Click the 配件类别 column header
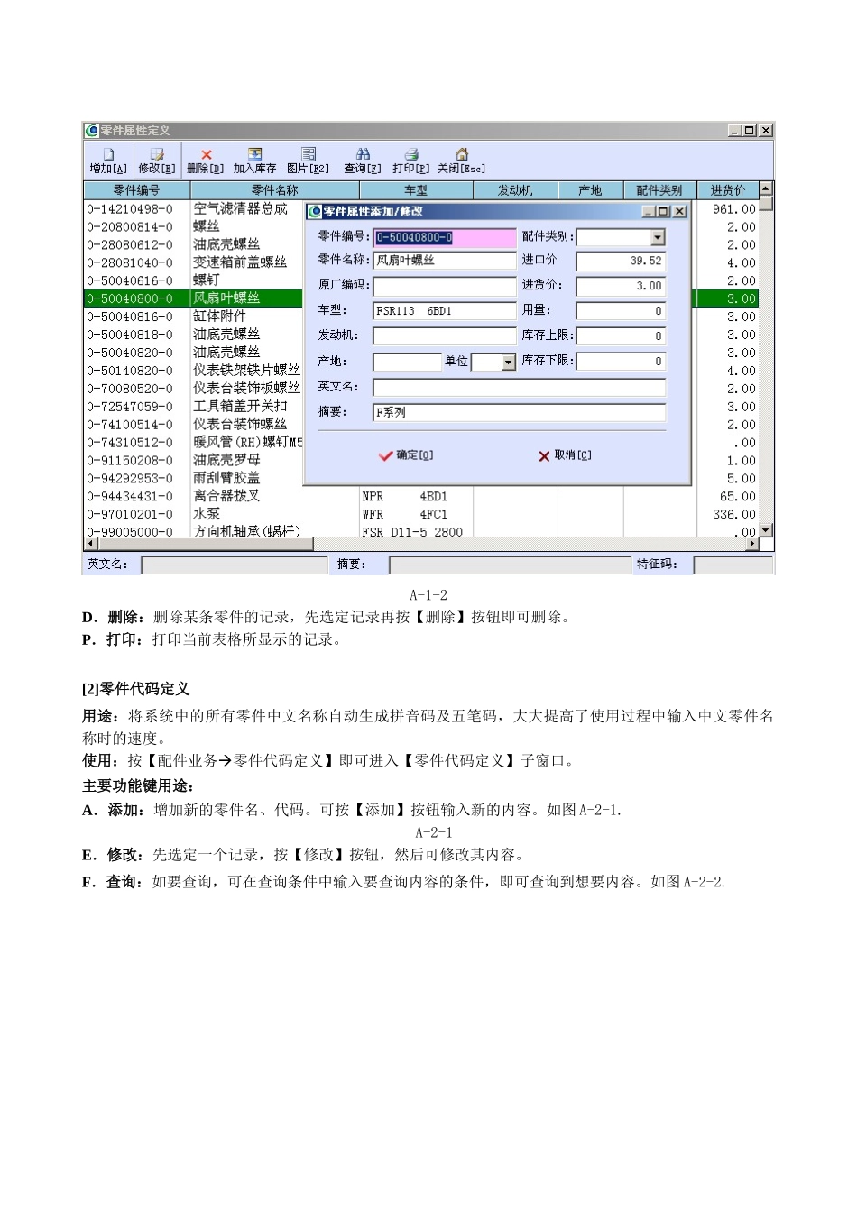Image resolution: width=857 pixels, height=1212 pixels. [x=659, y=190]
